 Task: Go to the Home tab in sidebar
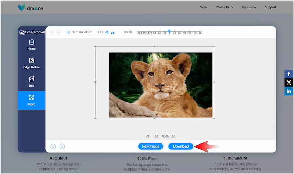[x=32, y=45]
